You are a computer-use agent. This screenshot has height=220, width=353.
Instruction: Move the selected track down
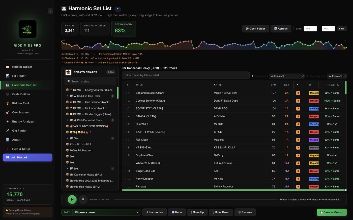[221, 212]
